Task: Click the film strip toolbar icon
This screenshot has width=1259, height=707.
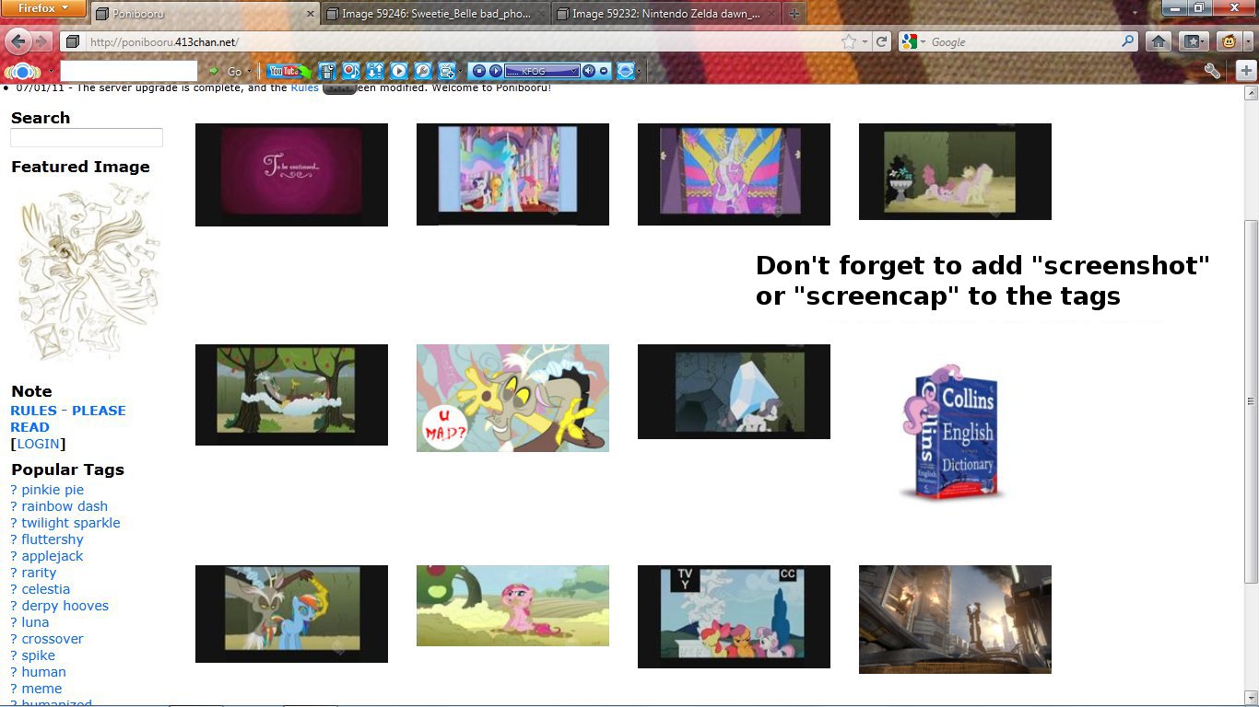Action: [327, 71]
